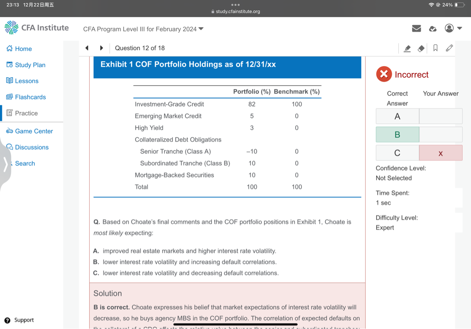
Task: Bookmark this question
Action: (x=435, y=48)
